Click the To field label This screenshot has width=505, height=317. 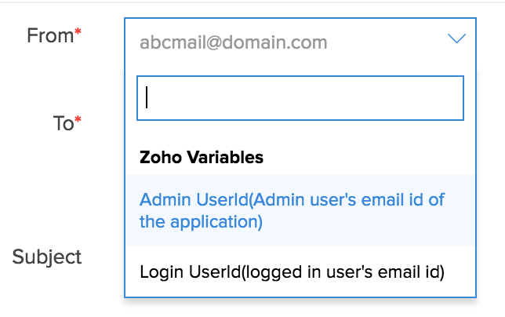(63, 123)
